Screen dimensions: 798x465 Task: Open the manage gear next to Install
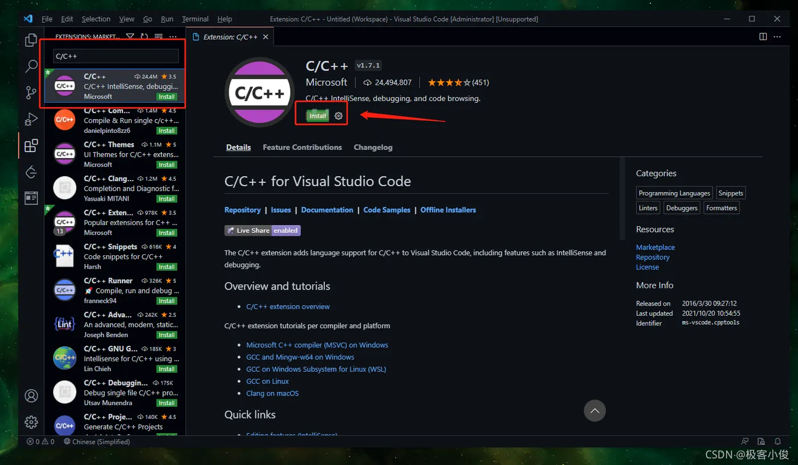(339, 116)
